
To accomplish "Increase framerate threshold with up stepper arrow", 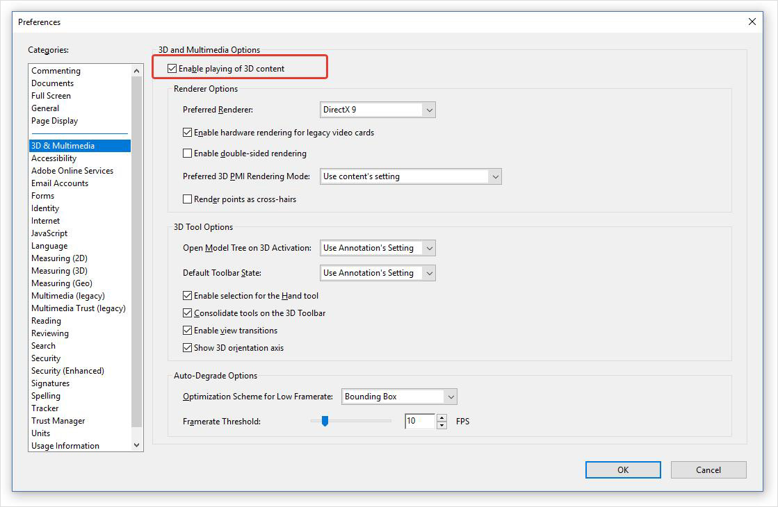I will (x=441, y=417).
